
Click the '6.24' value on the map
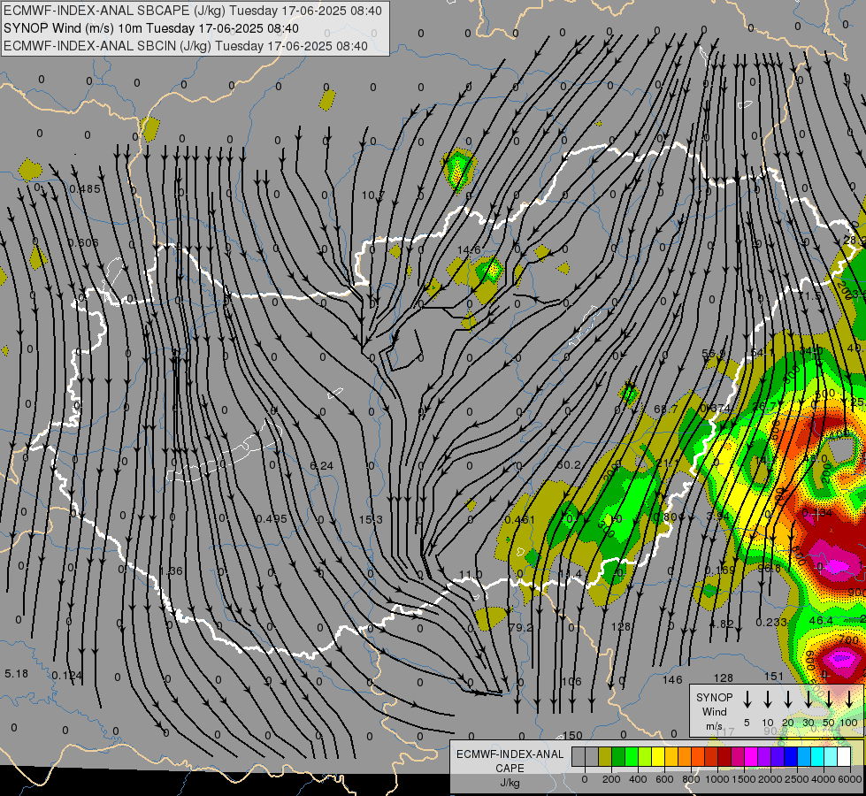(x=321, y=466)
